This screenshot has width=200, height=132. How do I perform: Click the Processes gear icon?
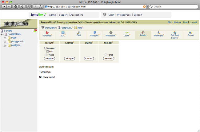pos(111,33)
